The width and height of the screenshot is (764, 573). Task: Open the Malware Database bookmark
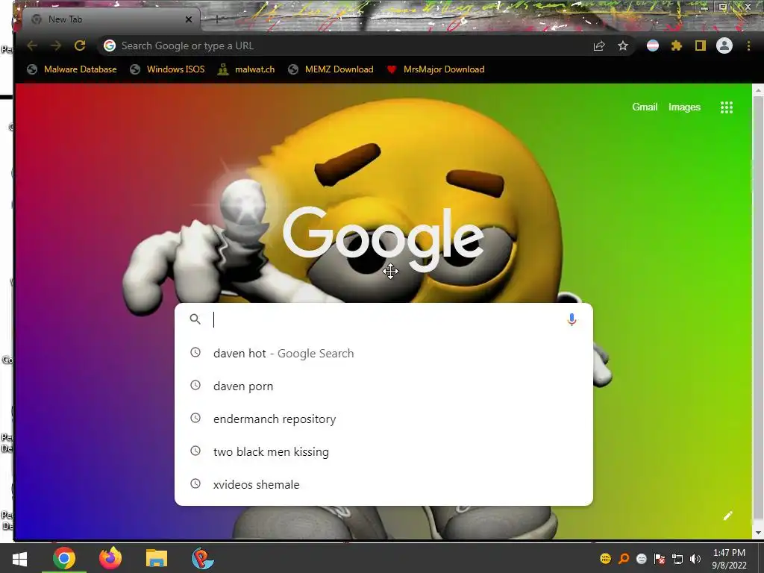[72, 69]
